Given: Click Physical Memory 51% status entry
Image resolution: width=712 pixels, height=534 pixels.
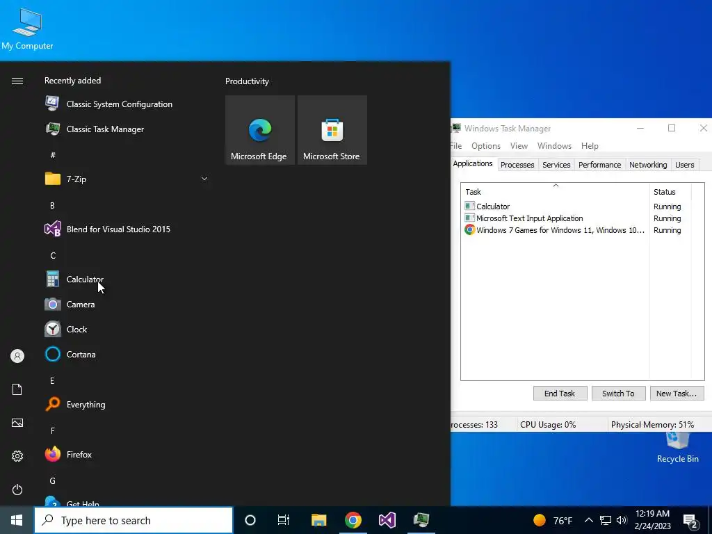Looking at the screenshot, I should [x=652, y=425].
